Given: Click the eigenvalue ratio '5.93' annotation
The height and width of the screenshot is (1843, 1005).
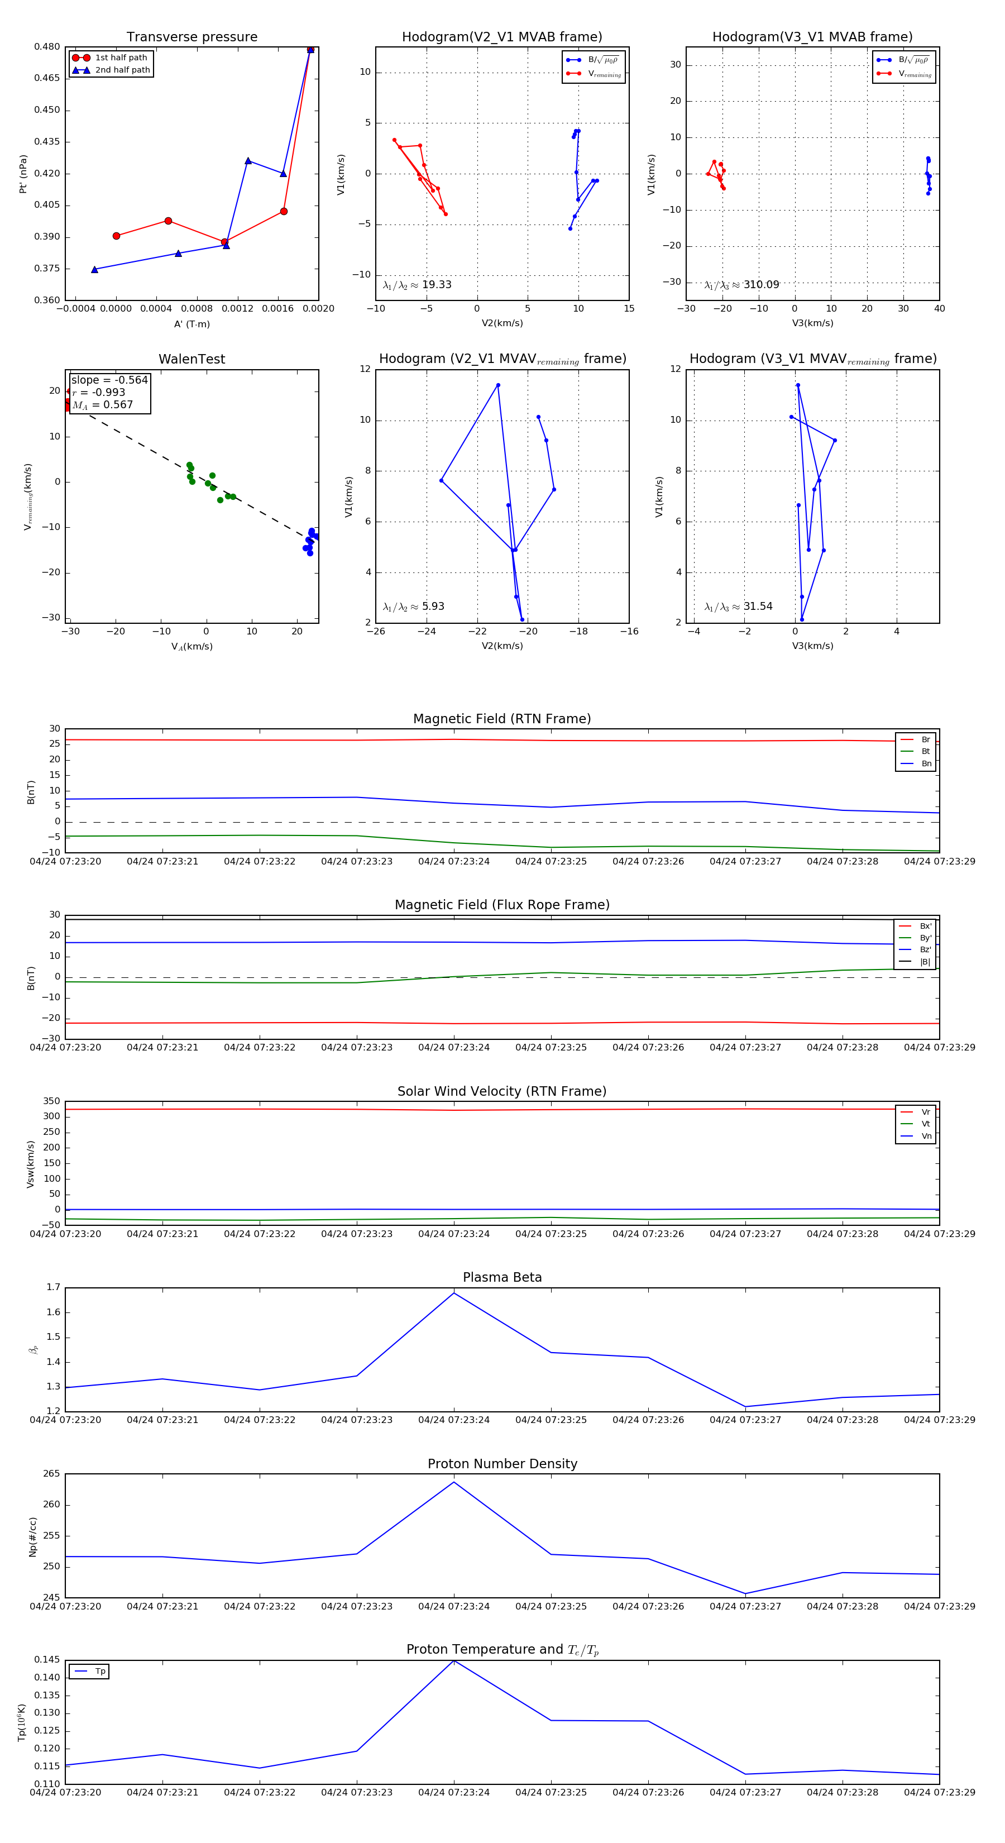Looking at the screenshot, I should pos(413,607).
